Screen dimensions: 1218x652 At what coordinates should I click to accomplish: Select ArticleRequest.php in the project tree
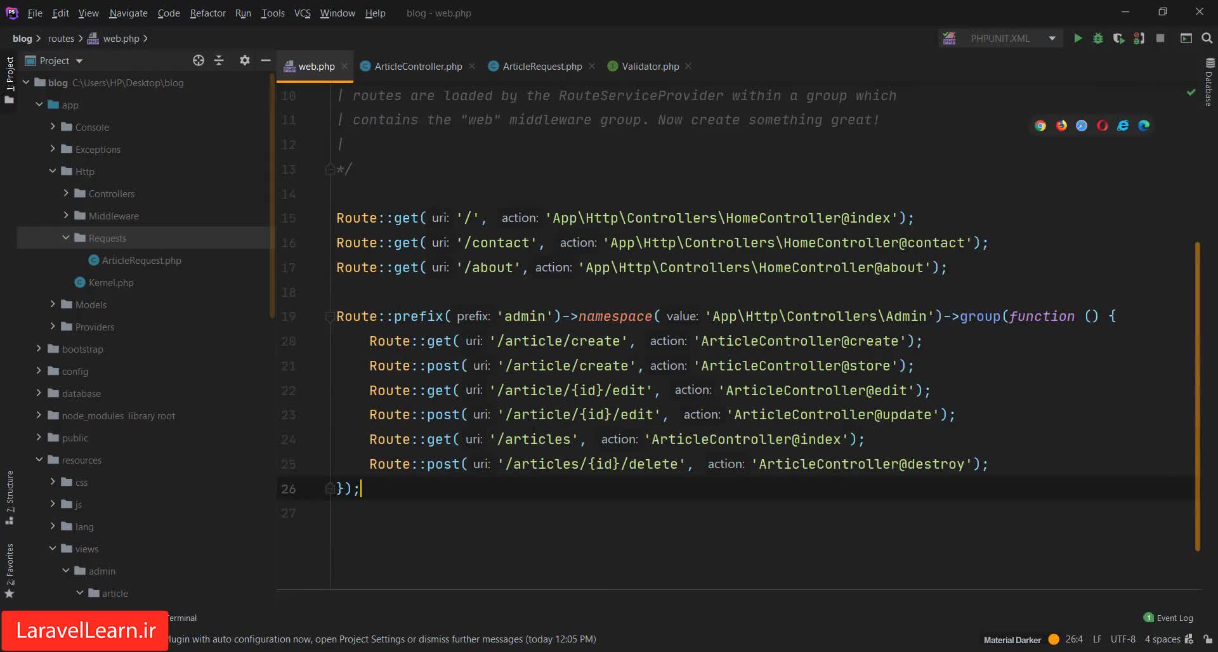[x=141, y=260]
